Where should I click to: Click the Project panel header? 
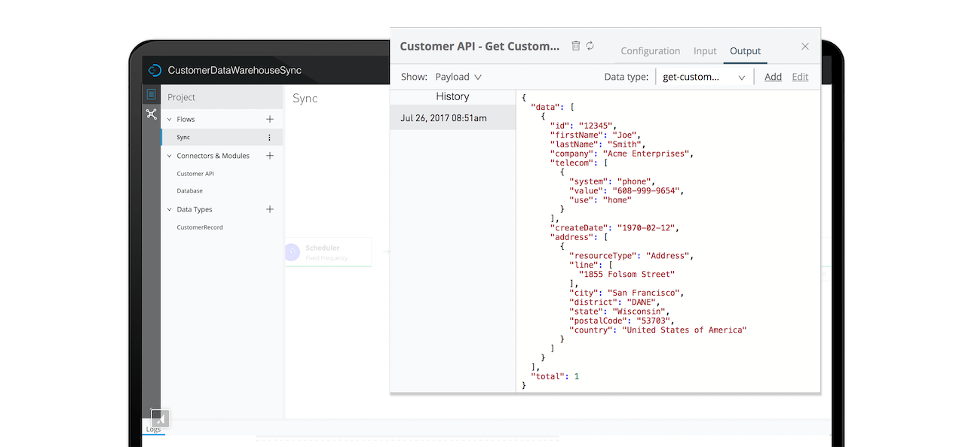(222, 97)
